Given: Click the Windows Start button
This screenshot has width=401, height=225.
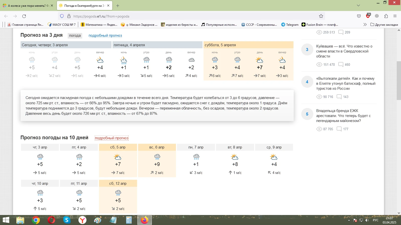Looking at the screenshot, I should pyautogui.click(x=6, y=220).
